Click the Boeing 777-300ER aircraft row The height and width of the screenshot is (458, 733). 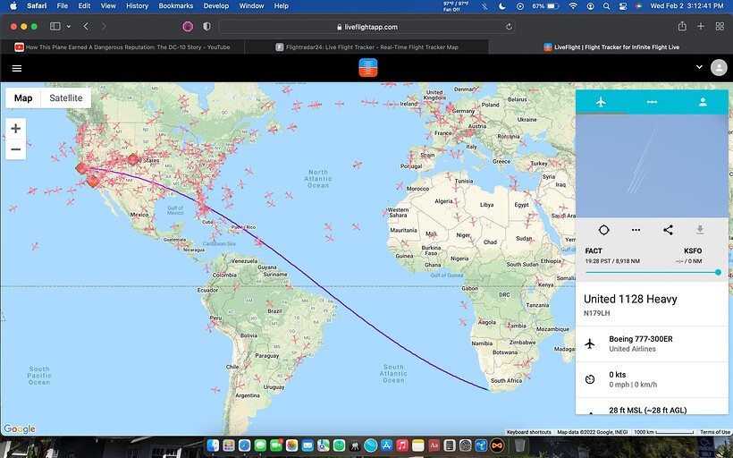pyautogui.click(x=652, y=343)
